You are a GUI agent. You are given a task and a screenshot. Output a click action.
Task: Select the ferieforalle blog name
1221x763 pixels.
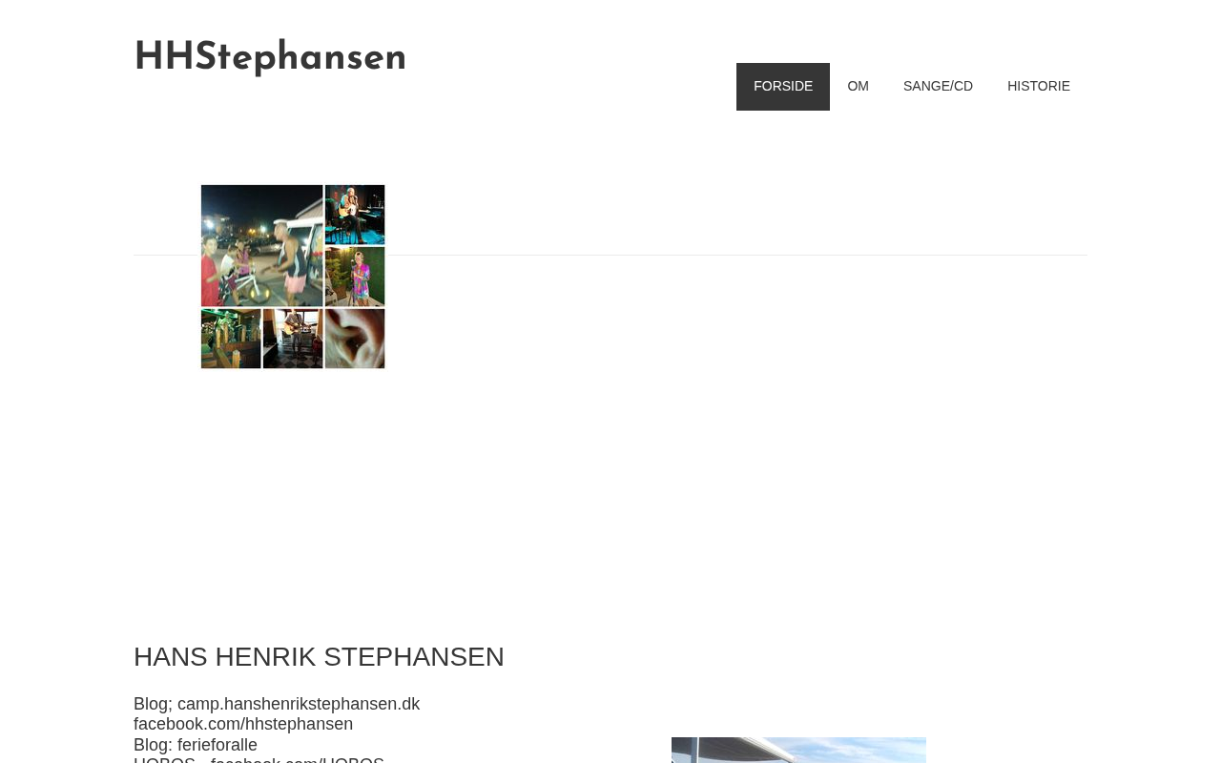[x=217, y=745]
